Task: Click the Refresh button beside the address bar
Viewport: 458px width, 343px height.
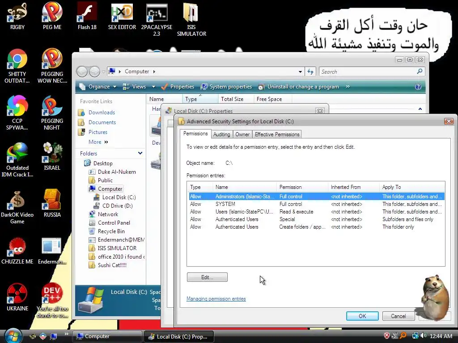Action: tap(310, 71)
